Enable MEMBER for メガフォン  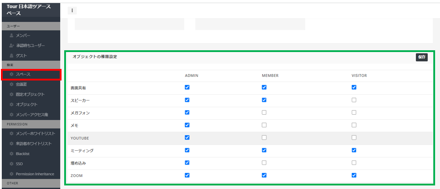[x=264, y=113]
